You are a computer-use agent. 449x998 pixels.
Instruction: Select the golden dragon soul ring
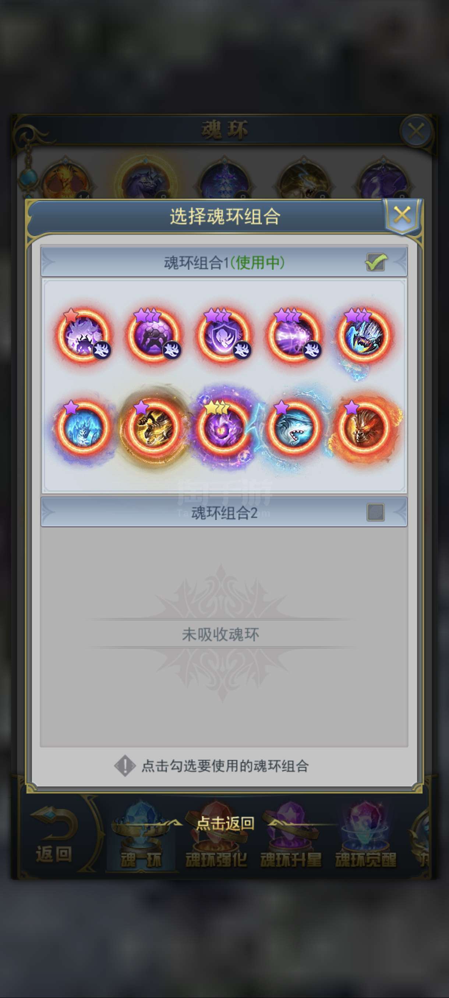(x=153, y=426)
